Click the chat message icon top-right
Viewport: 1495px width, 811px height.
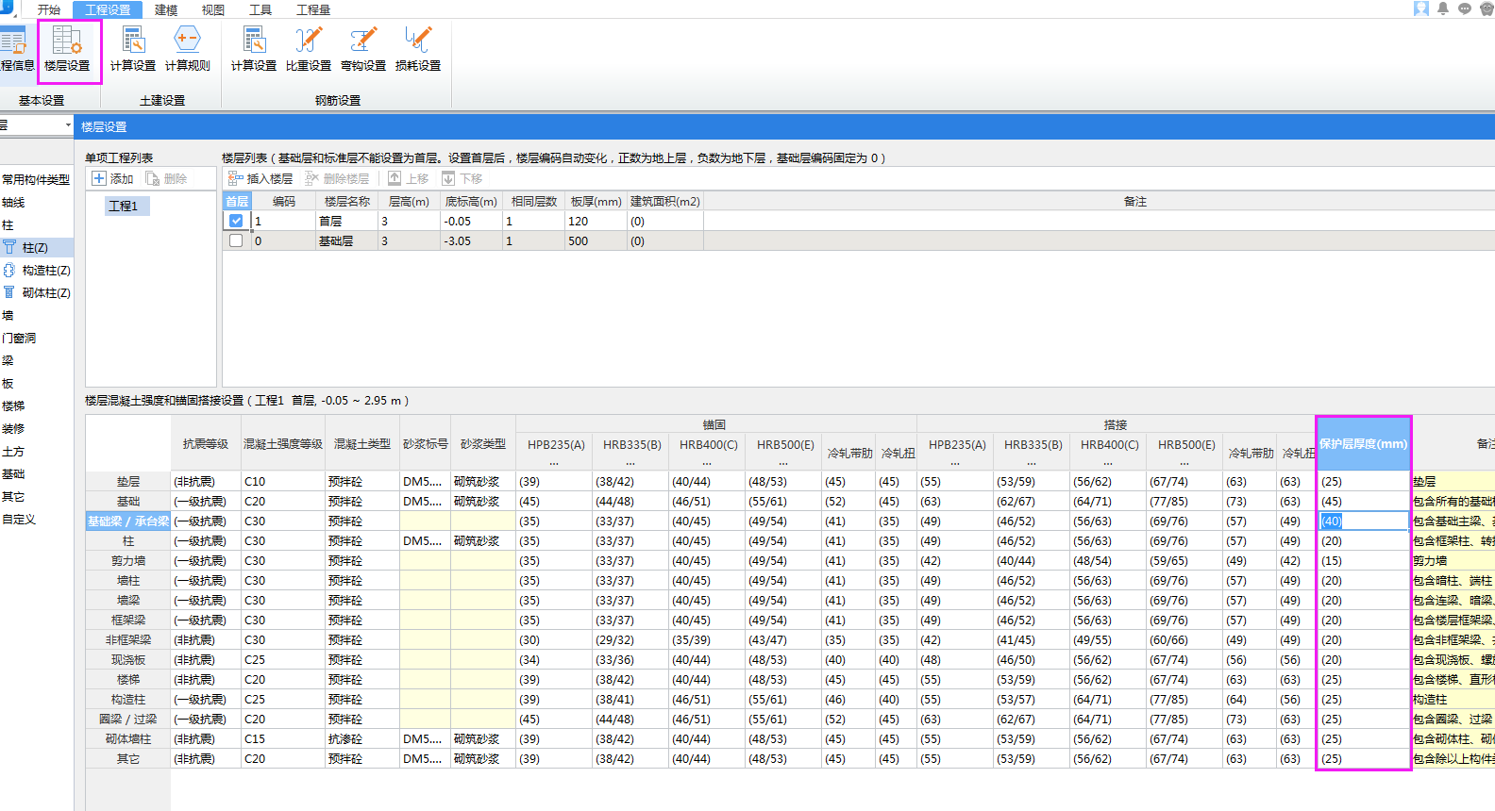tap(1465, 8)
